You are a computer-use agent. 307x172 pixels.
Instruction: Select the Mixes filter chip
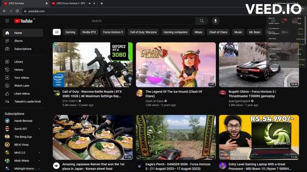coord(198,32)
